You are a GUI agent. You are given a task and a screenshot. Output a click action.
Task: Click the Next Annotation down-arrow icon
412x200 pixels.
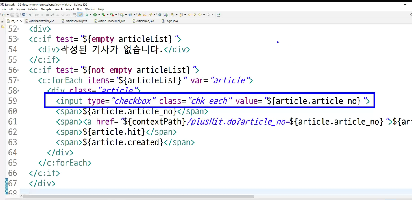[x=172, y=15]
